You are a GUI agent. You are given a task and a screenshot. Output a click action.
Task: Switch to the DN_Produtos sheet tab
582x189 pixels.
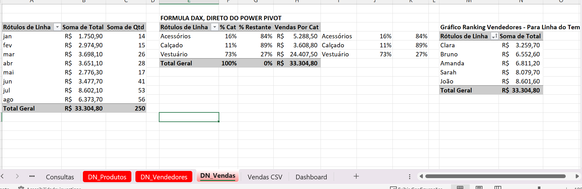point(107,177)
